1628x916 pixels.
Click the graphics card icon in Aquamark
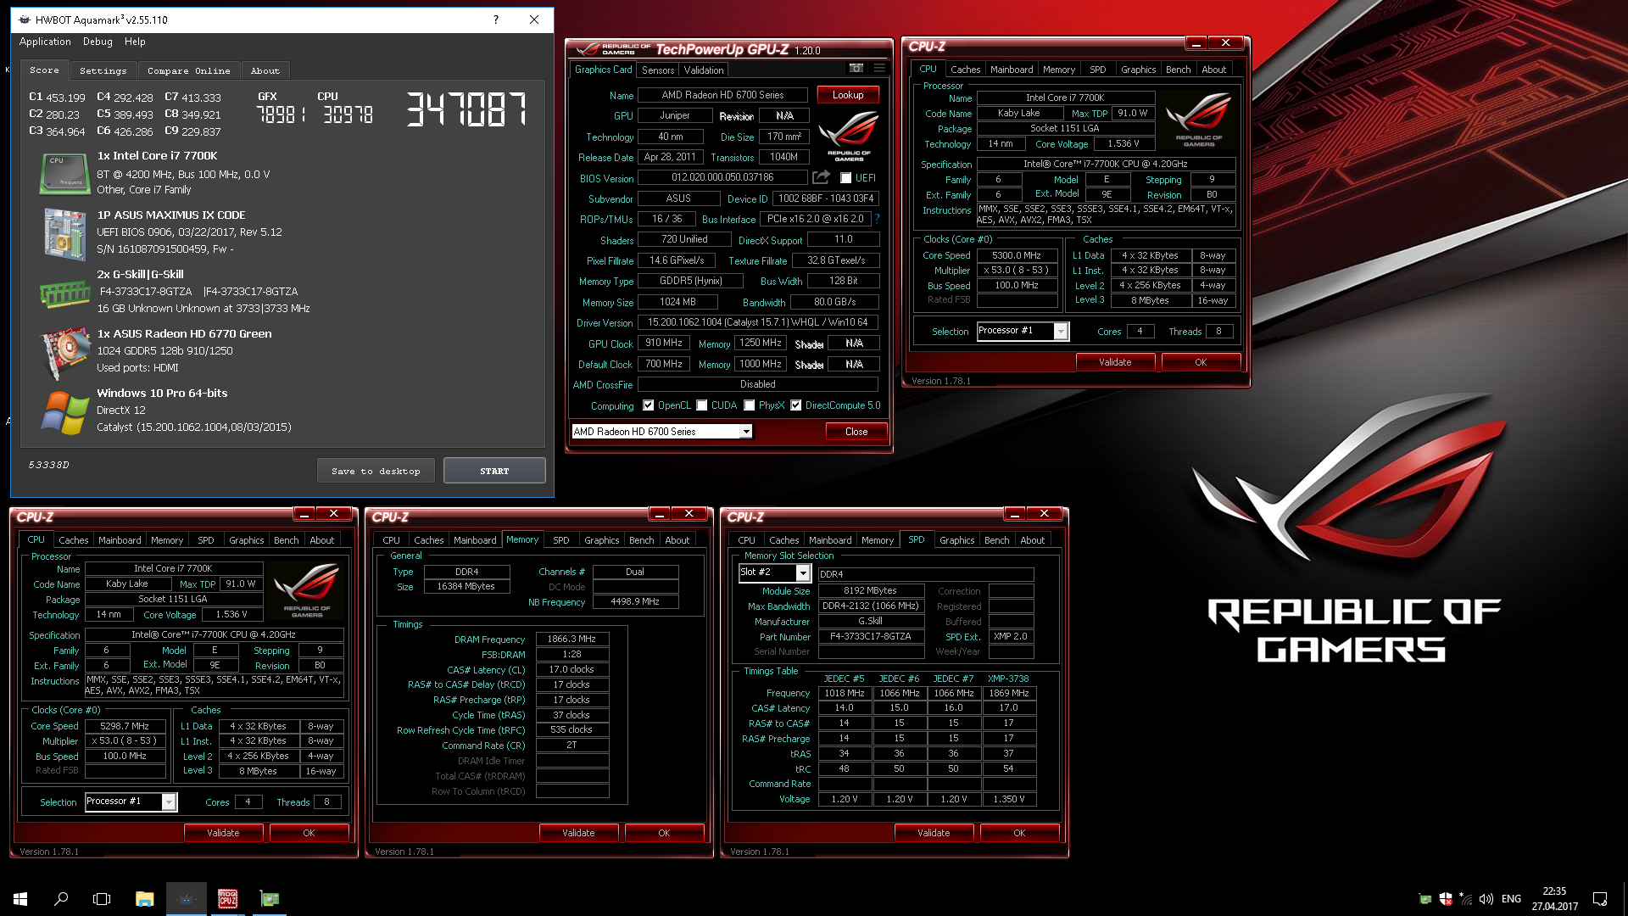[64, 352]
